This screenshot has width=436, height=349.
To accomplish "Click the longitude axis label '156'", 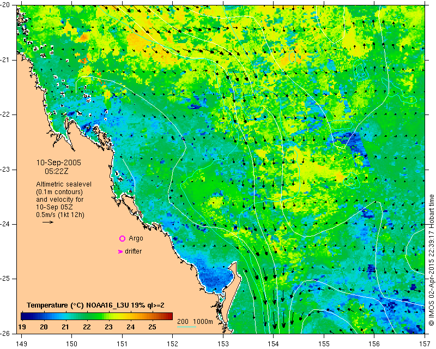I will click(x=374, y=344).
